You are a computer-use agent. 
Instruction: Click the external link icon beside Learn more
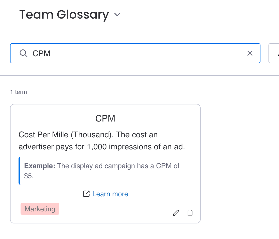(86, 194)
